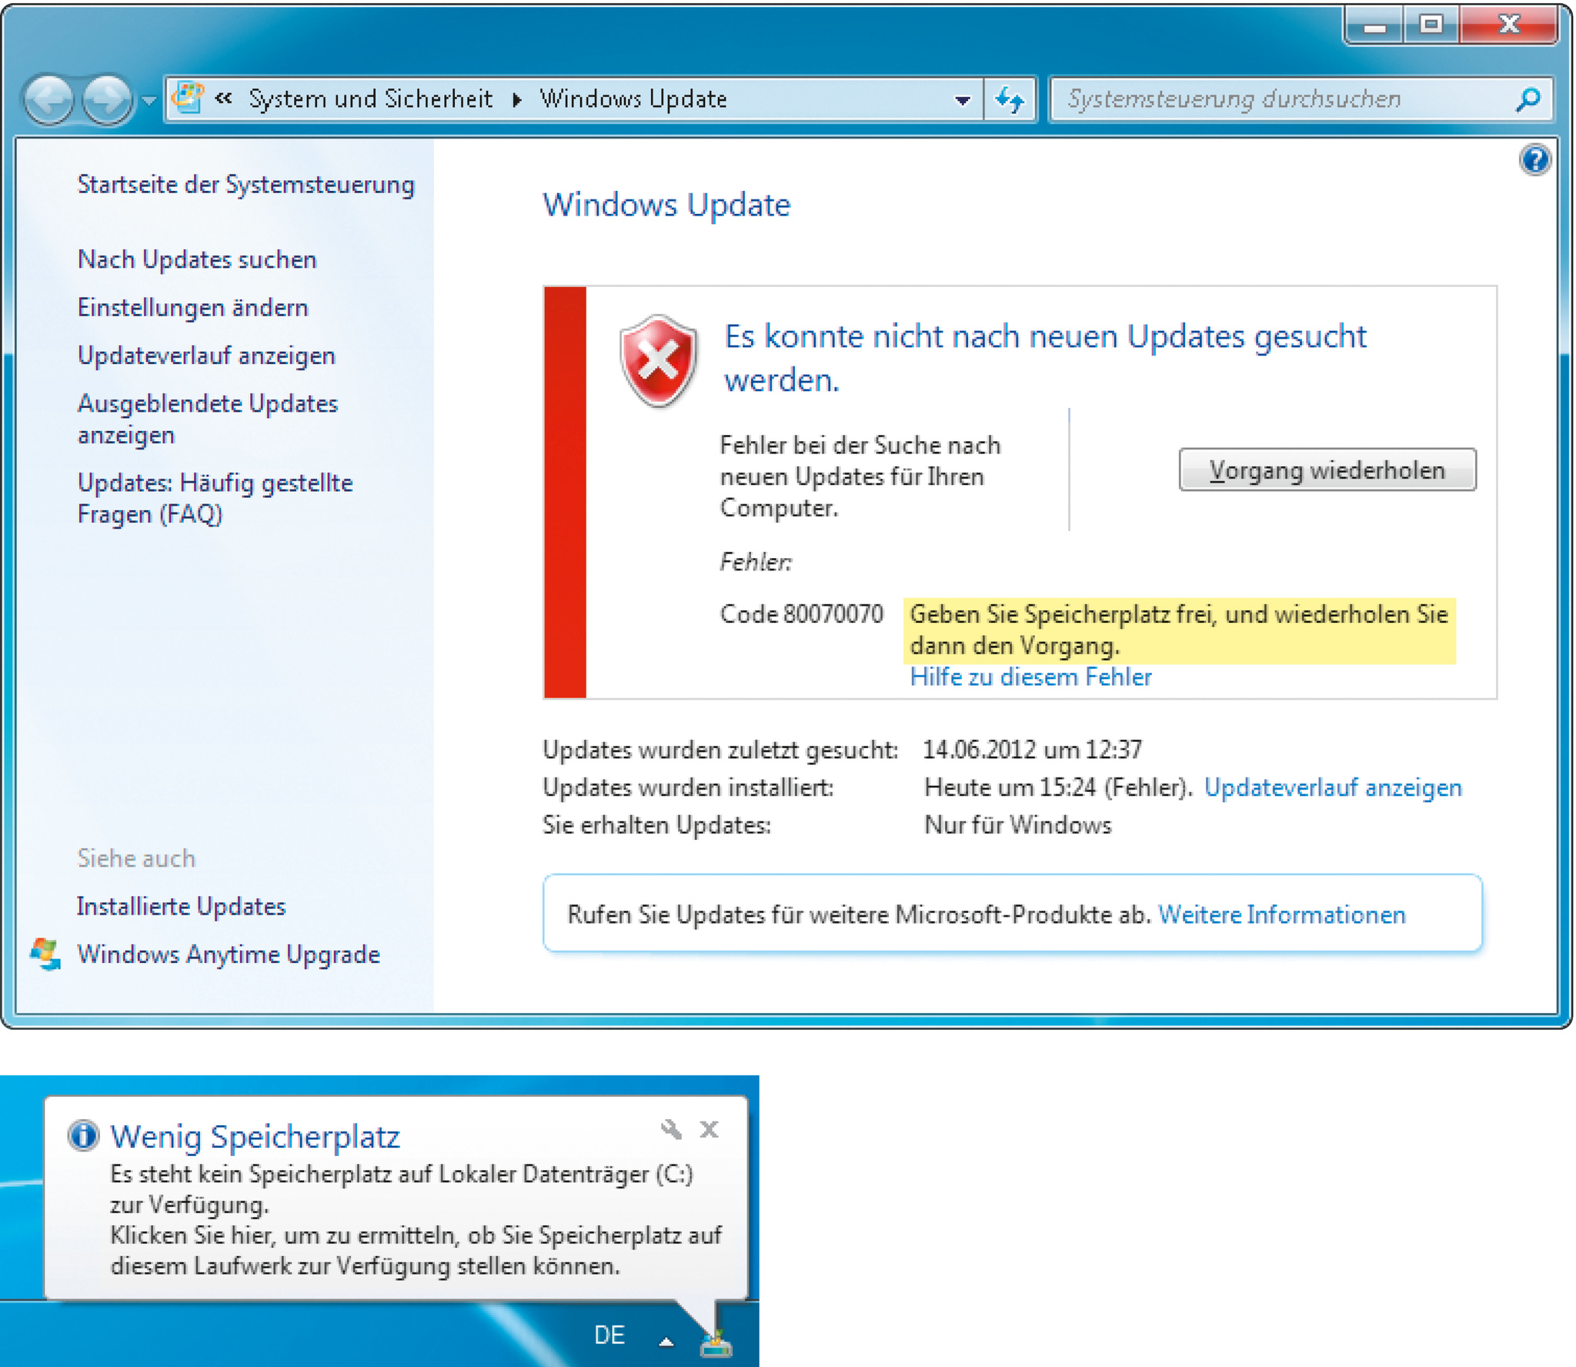Screen dimensions: 1576x1367
Task: Open Windows Anytime Upgrade
Action: [229, 954]
